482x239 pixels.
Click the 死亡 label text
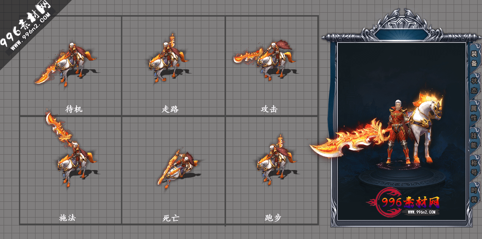171,218
